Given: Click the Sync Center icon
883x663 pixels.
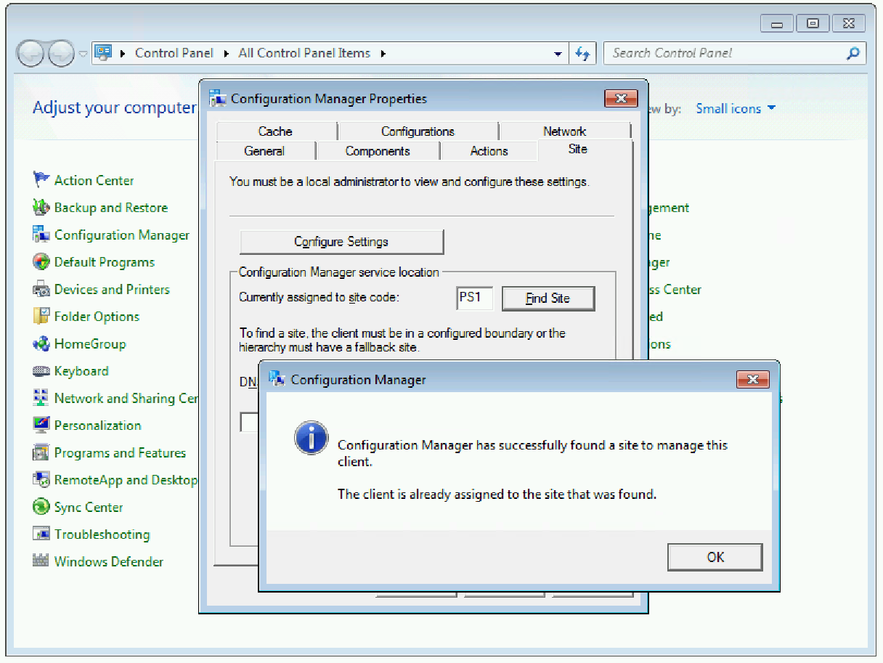Looking at the screenshot, I should click(x=41, y=507).
